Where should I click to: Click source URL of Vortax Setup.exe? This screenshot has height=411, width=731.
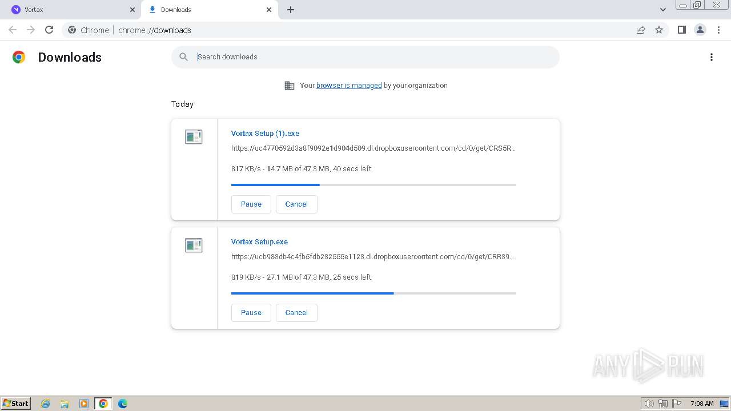coord(373,257)
